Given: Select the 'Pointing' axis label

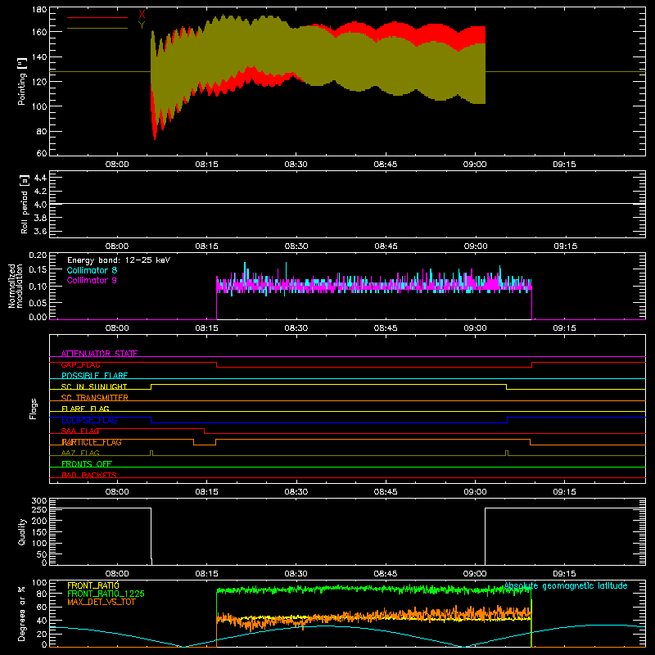Looking at the screenshot, I should (22, 81).
